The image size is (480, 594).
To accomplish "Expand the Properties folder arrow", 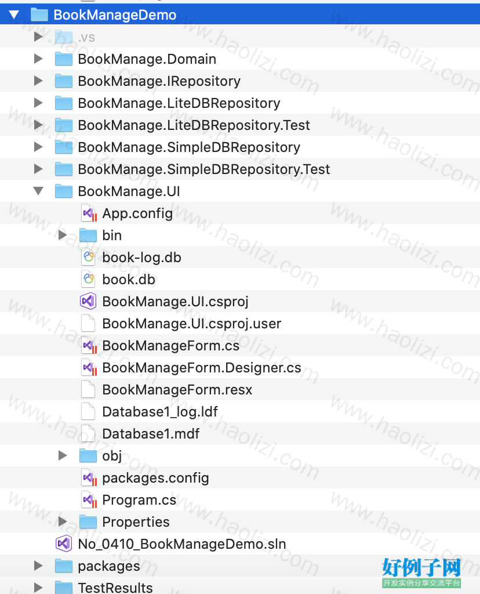I will tap(63, 521).
